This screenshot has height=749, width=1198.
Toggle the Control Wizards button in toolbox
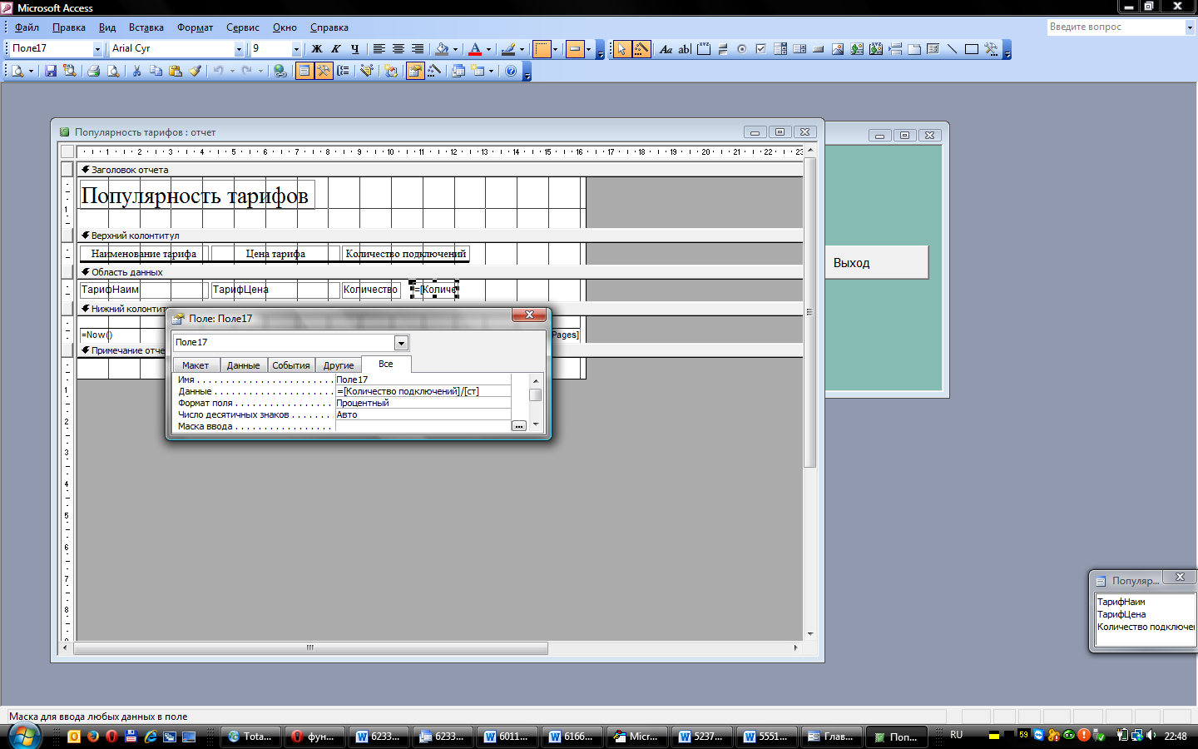point(641,49)
